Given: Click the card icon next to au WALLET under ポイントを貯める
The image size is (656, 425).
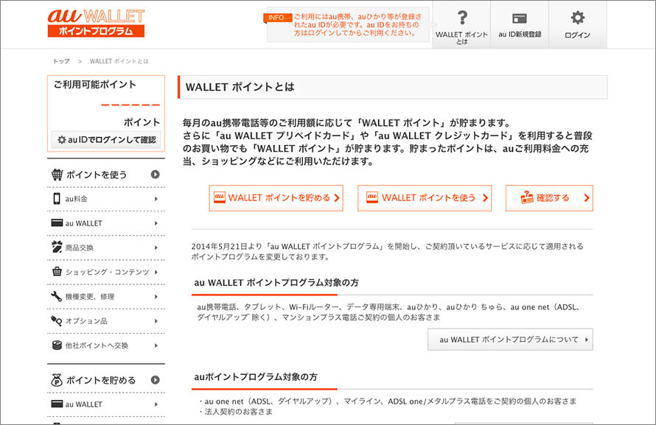Looking at the screenshot, I should point(57,404).
